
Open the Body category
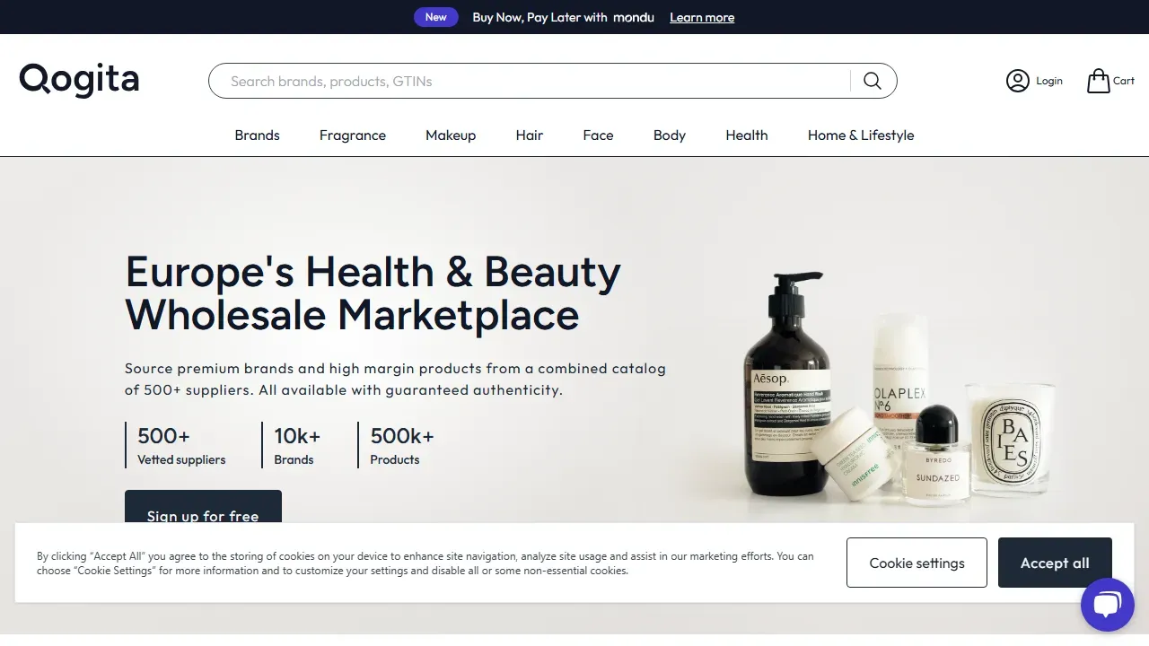(670, 135)
